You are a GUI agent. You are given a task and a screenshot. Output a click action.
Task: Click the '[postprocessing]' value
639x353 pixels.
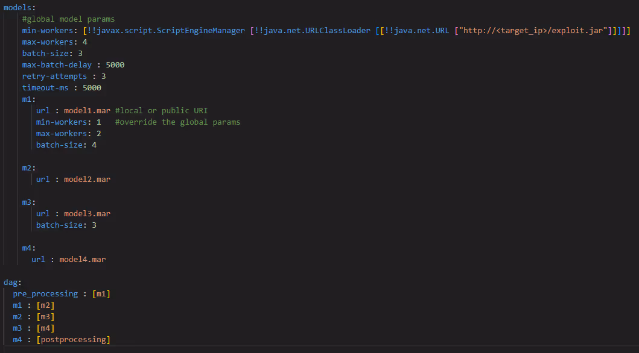tap(74, 340)
